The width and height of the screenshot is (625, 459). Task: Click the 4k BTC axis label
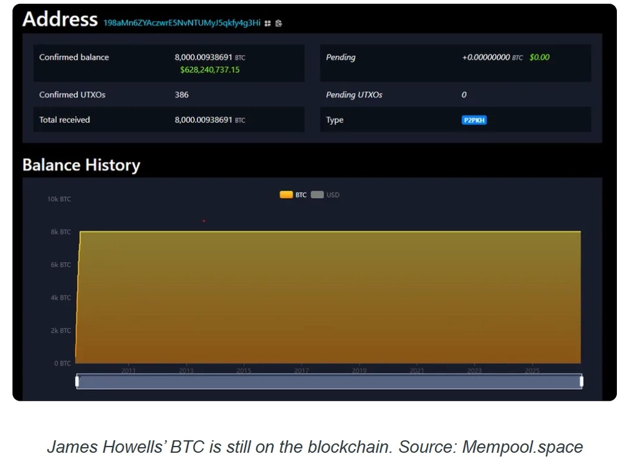(x=61, y=298)
